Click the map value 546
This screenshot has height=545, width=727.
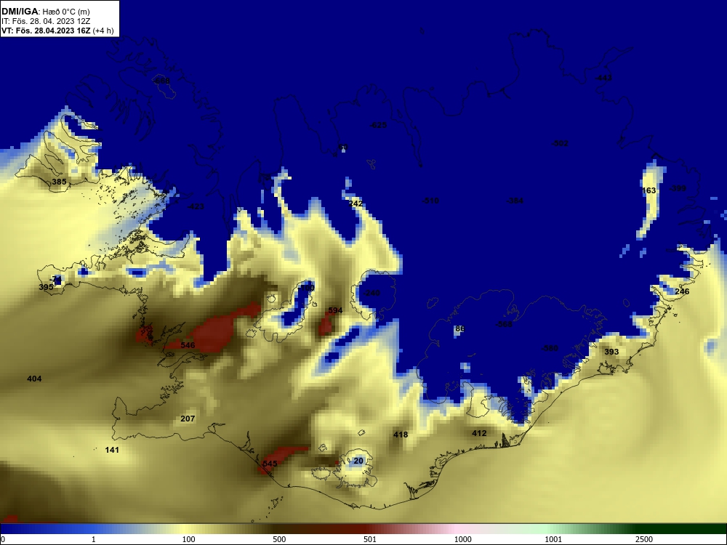point(188,344)
